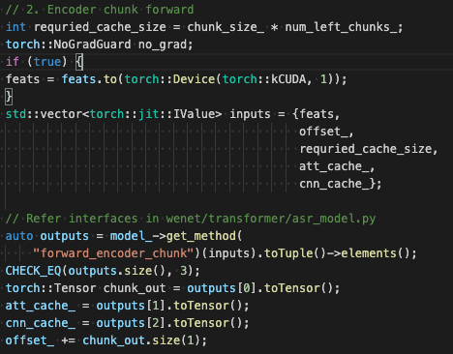The height and width of the screenshot is (354, 453).
Task: Click 'num_left_chunks_' in the first code line
Action: point(342,27)
